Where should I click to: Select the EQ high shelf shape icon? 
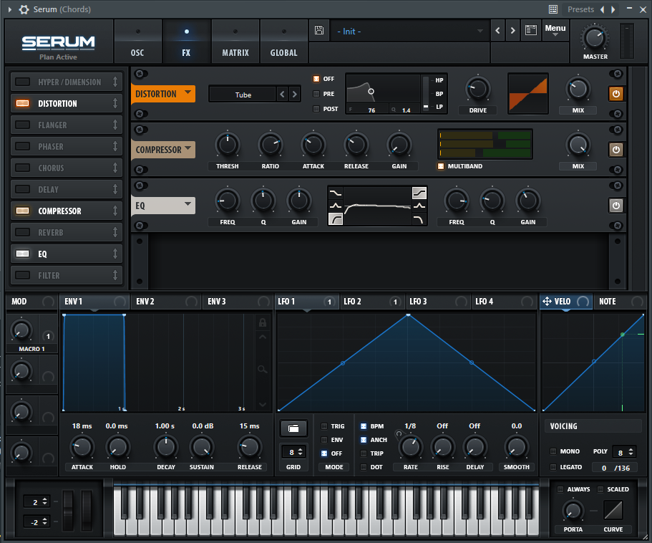pyautogui.click(x=419, y=193)
